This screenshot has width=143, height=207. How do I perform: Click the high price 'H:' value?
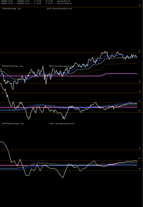[x=49, y=1]
